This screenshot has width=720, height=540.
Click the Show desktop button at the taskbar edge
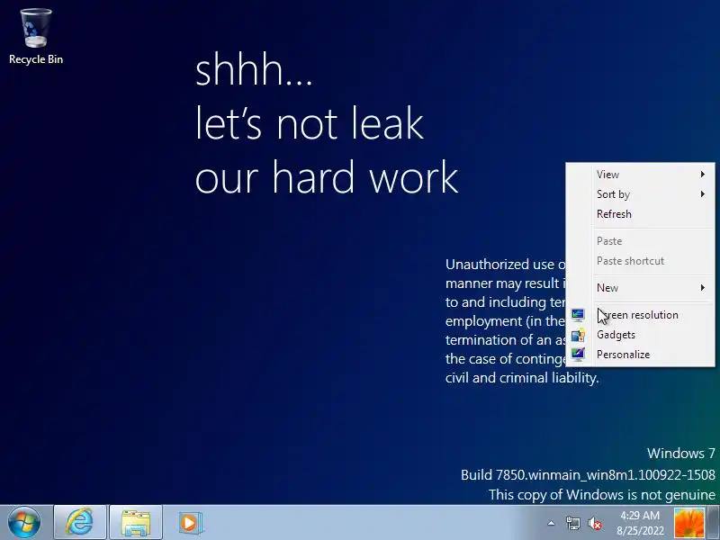pos(714,523)
